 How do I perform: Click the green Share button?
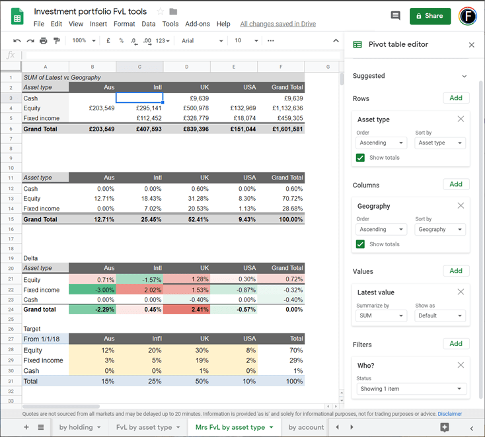(x=429, y=16)
